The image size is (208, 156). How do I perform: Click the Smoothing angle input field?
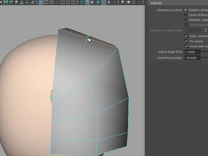[x=193, y=58]
